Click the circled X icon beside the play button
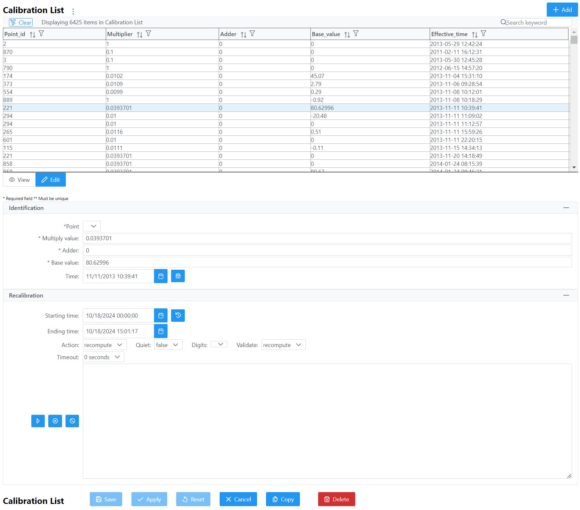 tap(55, 421)
